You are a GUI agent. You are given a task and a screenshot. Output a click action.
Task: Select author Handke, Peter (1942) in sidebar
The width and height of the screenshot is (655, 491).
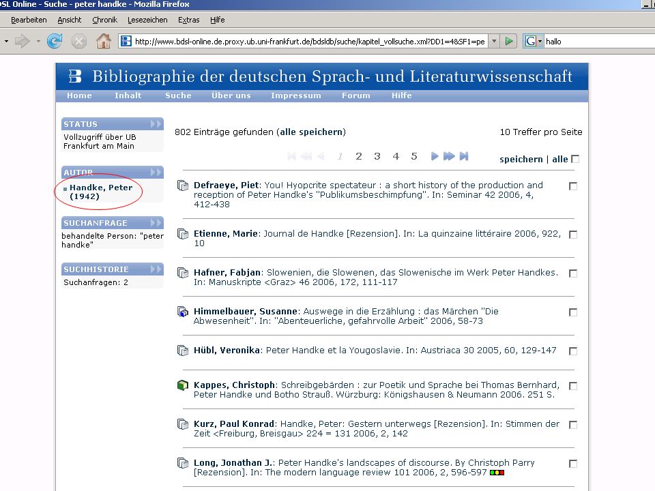click(101, 192)
